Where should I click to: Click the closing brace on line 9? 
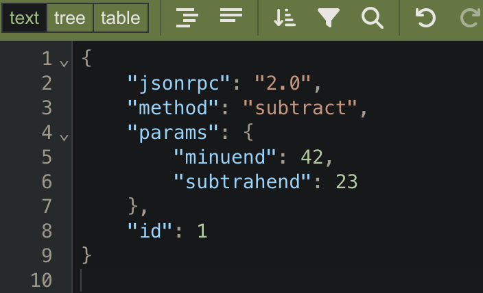(x=86, y=256)
